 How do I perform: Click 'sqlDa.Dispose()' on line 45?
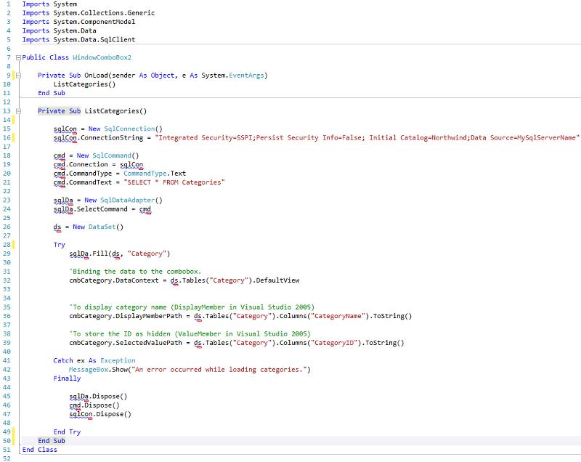pos(98,397)
